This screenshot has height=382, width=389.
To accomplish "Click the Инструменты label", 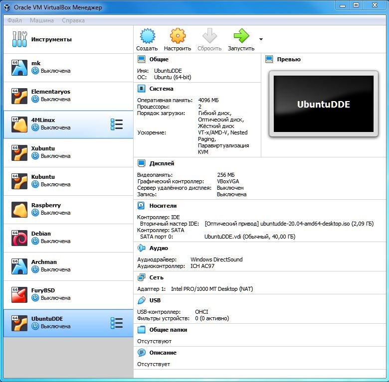I will pyautogui.click(x=51, y=39).
